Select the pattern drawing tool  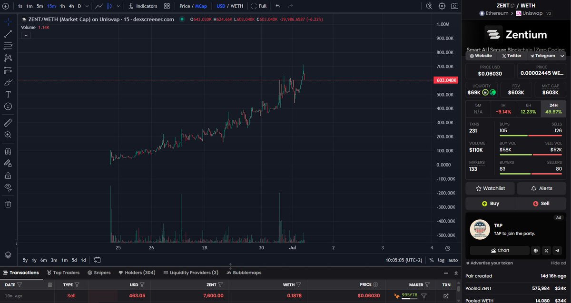(8, 58)
